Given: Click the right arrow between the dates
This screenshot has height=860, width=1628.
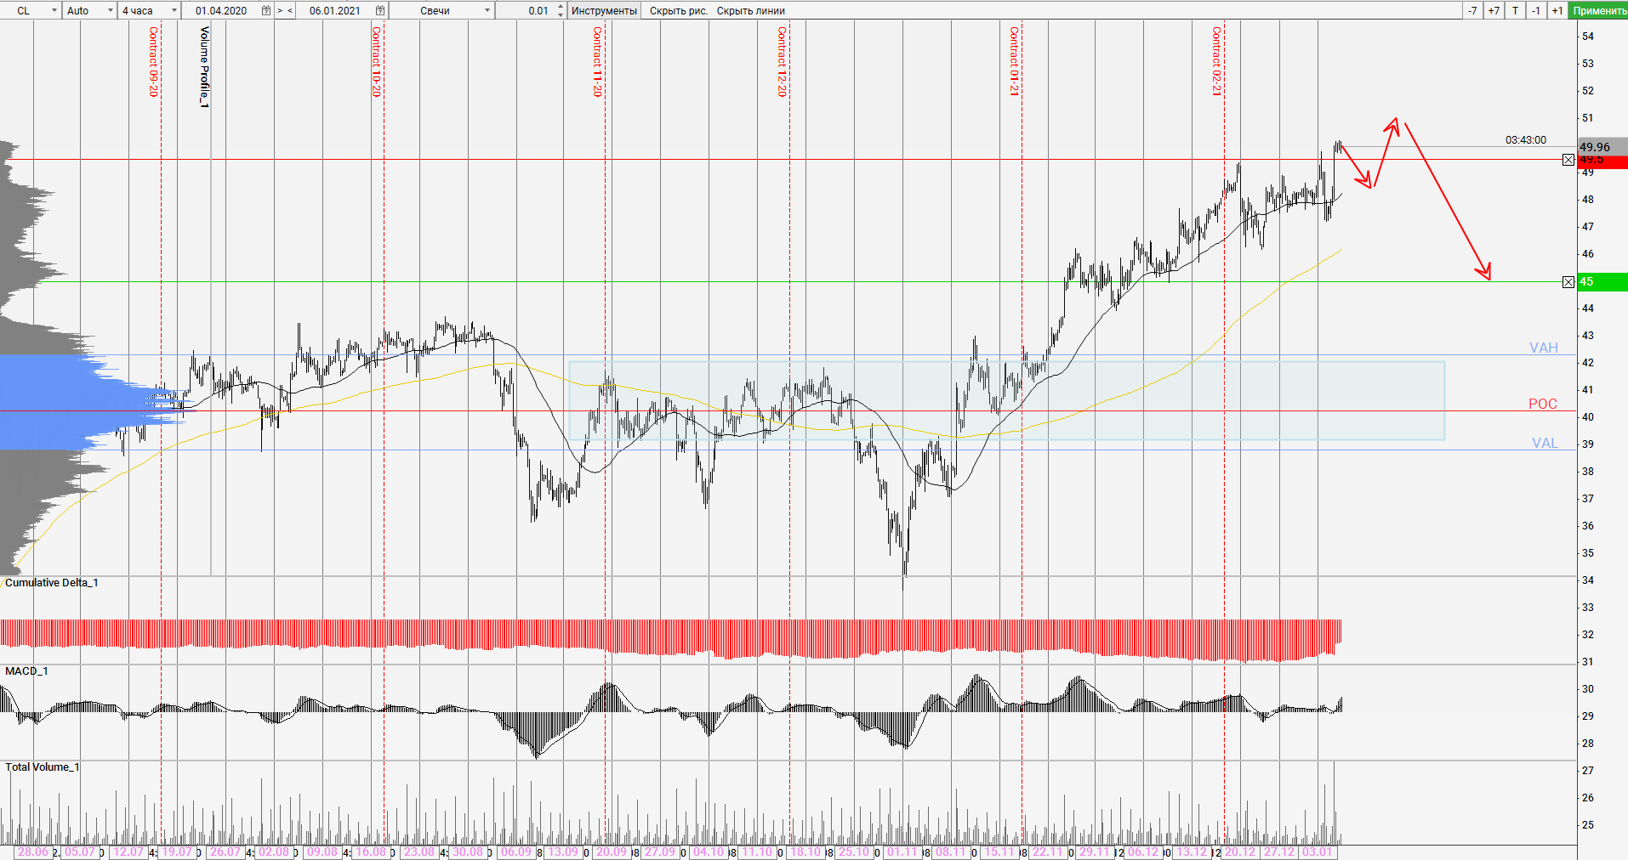Looking at the screenshot, I should click(280, 10).
